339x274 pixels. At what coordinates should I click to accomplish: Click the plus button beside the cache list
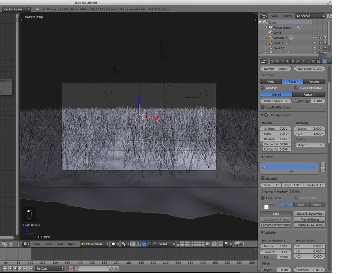[323, 164]
